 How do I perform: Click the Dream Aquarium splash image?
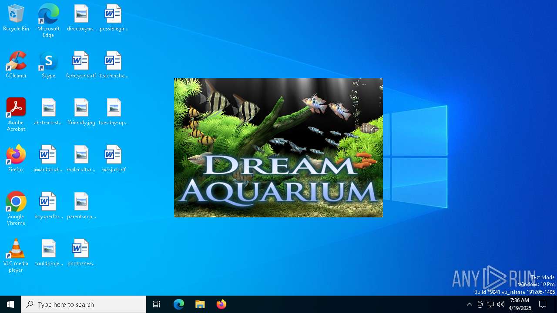tap(278, 148)
